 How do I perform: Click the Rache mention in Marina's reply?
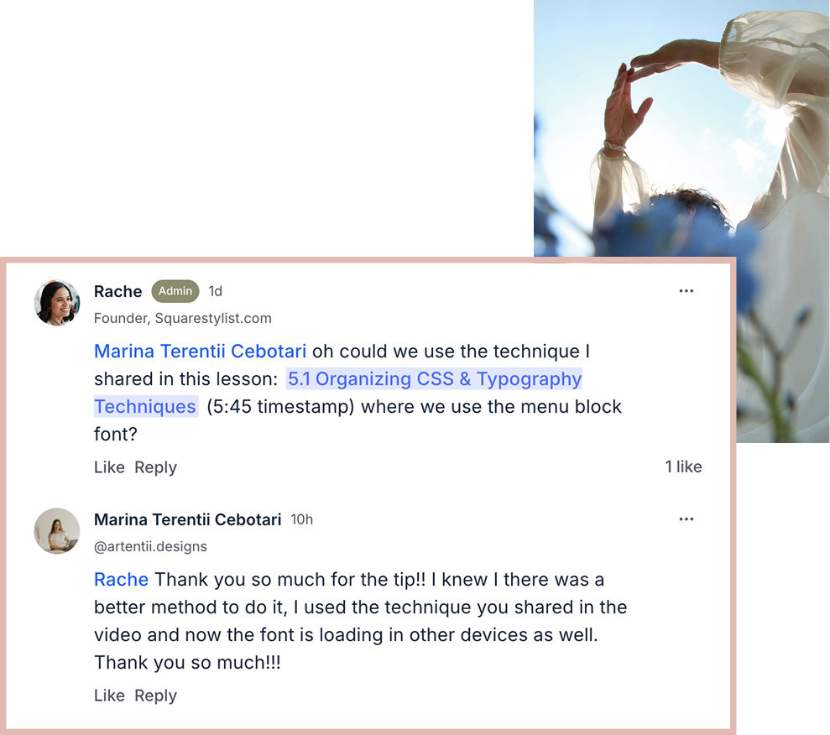121,580
